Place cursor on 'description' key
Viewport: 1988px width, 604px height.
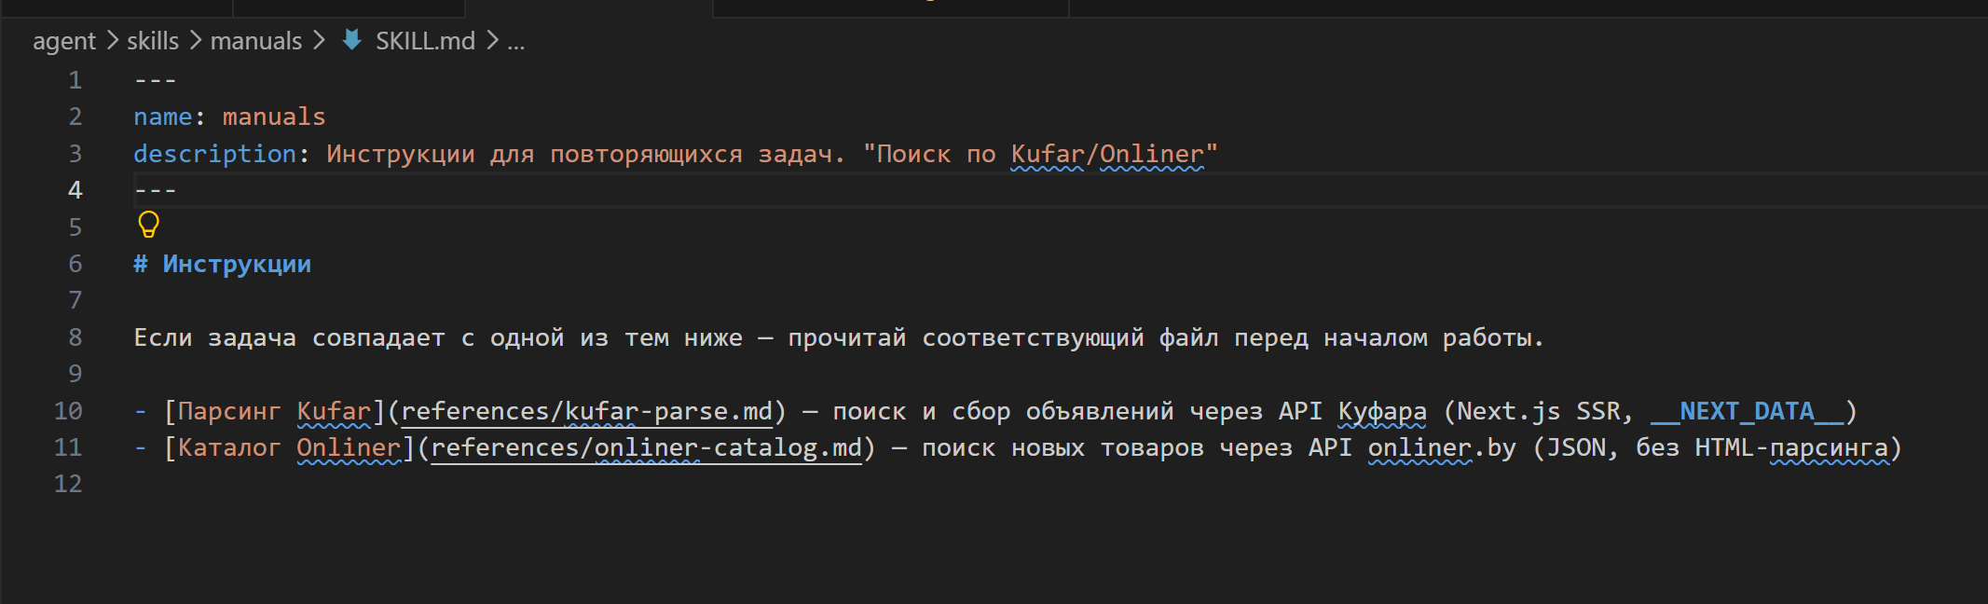click(x=215, y=154)
